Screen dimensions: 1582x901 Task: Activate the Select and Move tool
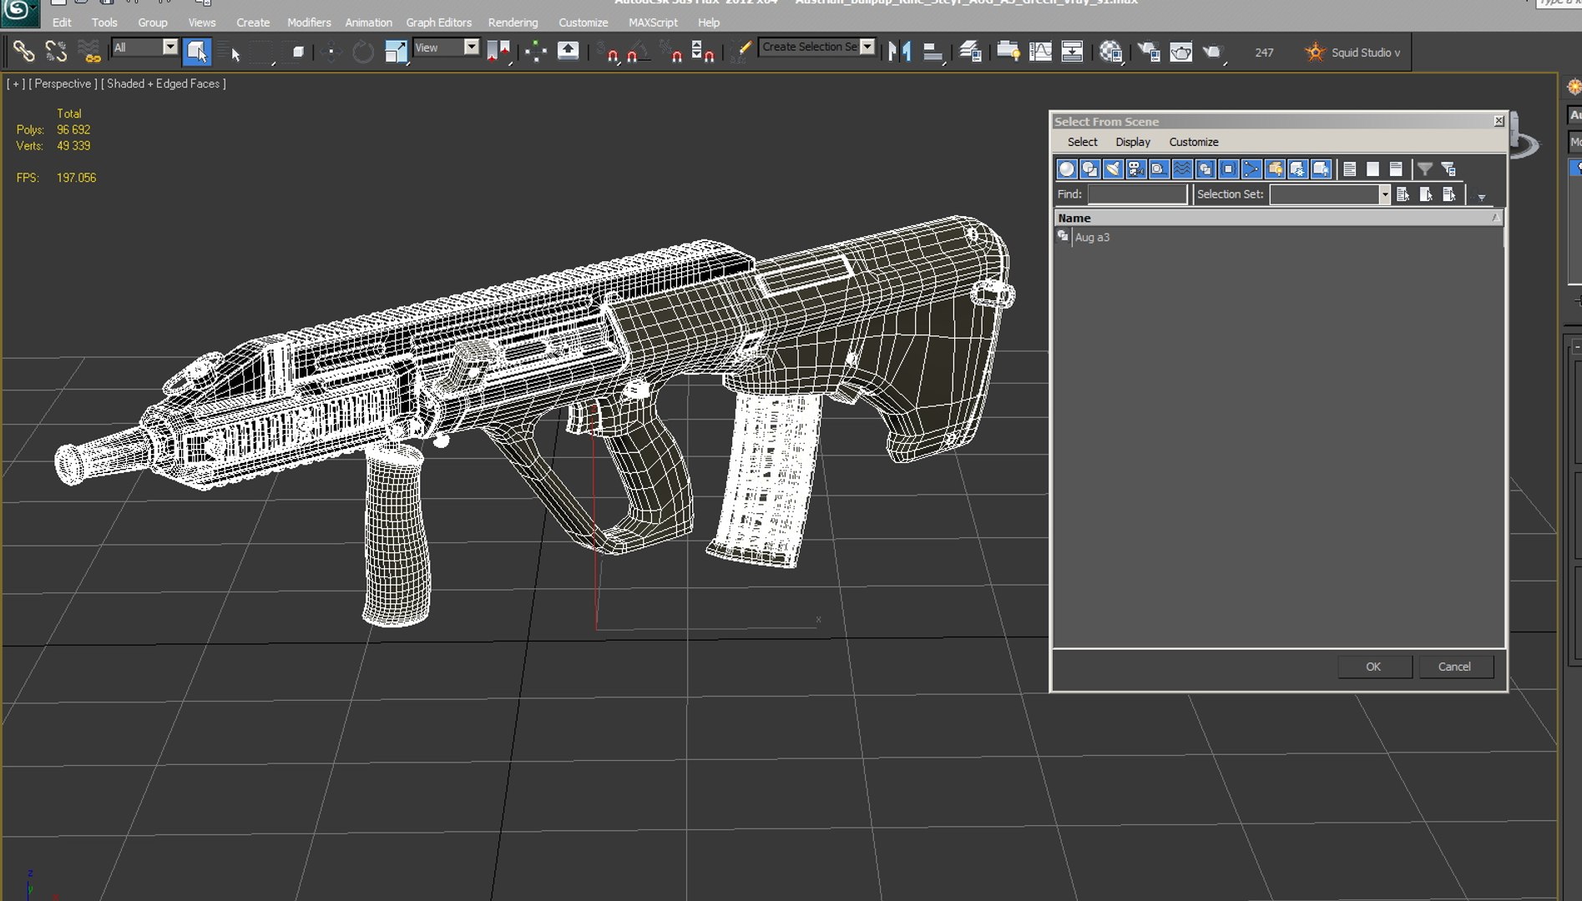331,52
